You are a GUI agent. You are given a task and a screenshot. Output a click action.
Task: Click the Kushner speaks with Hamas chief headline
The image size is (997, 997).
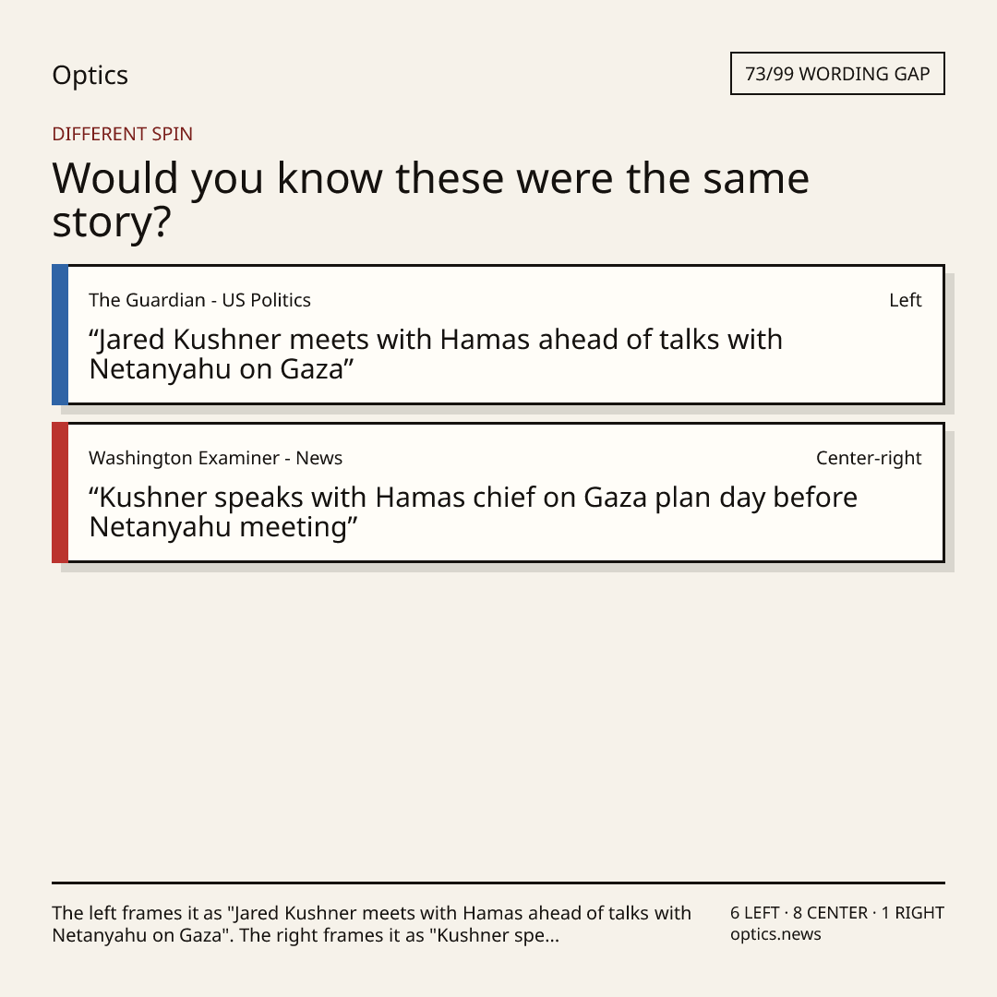tap(473, 511)
